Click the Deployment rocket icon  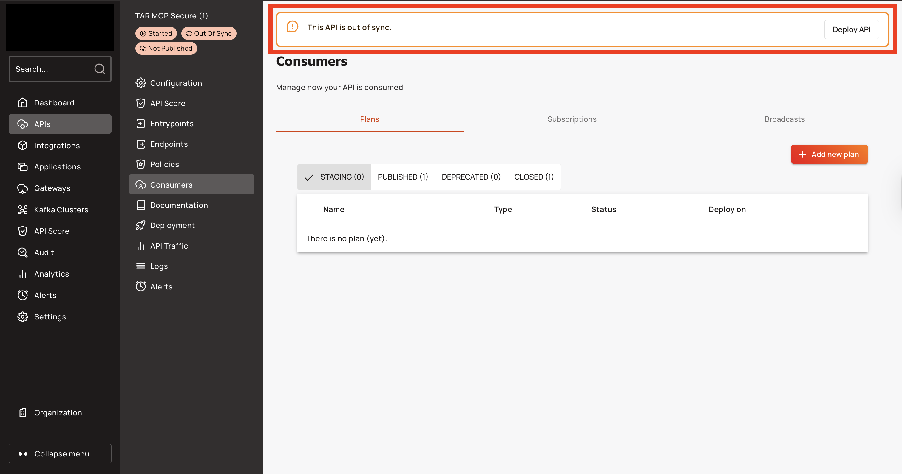(x=140, y=225)
